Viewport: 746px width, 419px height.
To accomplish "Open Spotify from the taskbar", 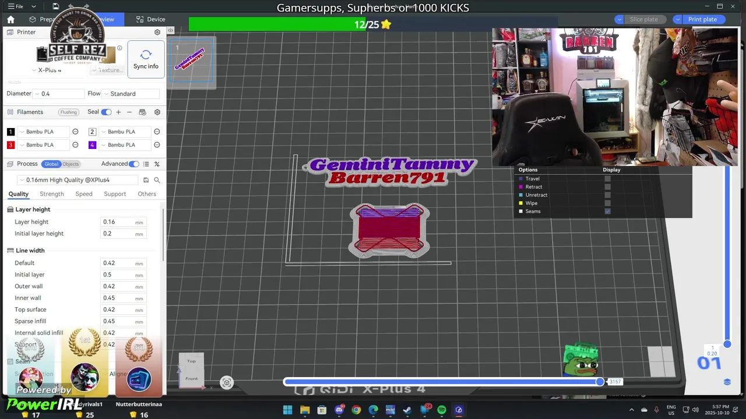I will [x=442, y=410].
